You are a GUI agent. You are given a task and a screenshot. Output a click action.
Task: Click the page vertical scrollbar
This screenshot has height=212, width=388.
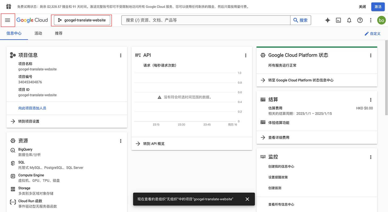(x=386, y=78)
